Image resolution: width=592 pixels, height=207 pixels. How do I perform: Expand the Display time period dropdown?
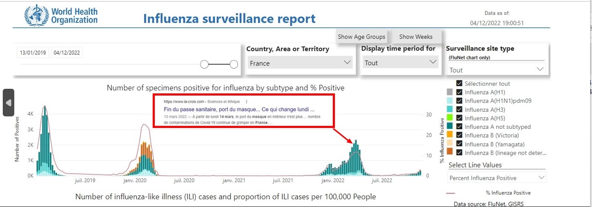point(400,63)
